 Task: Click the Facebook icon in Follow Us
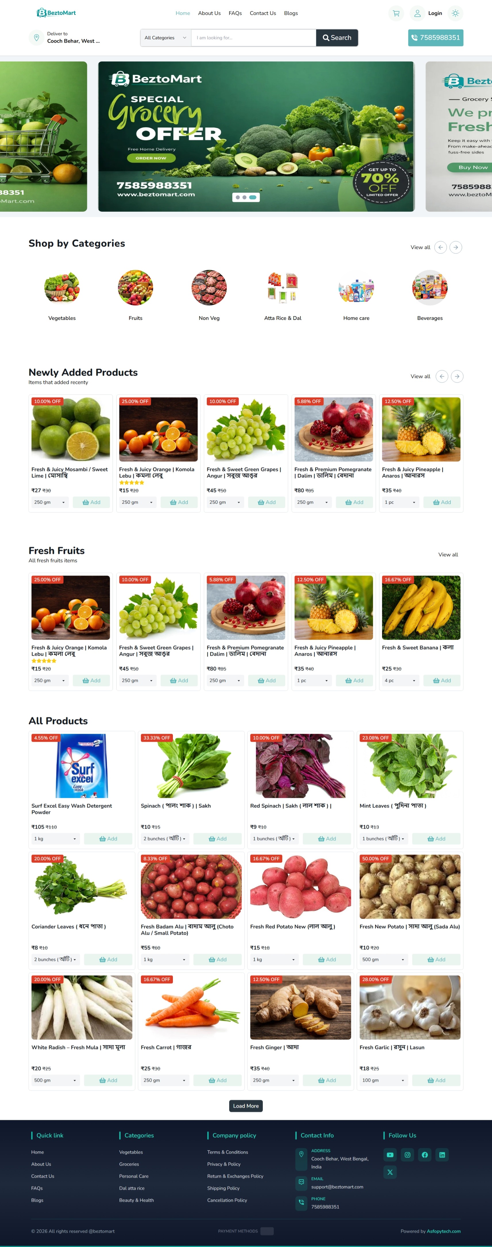click(425, 1155)
